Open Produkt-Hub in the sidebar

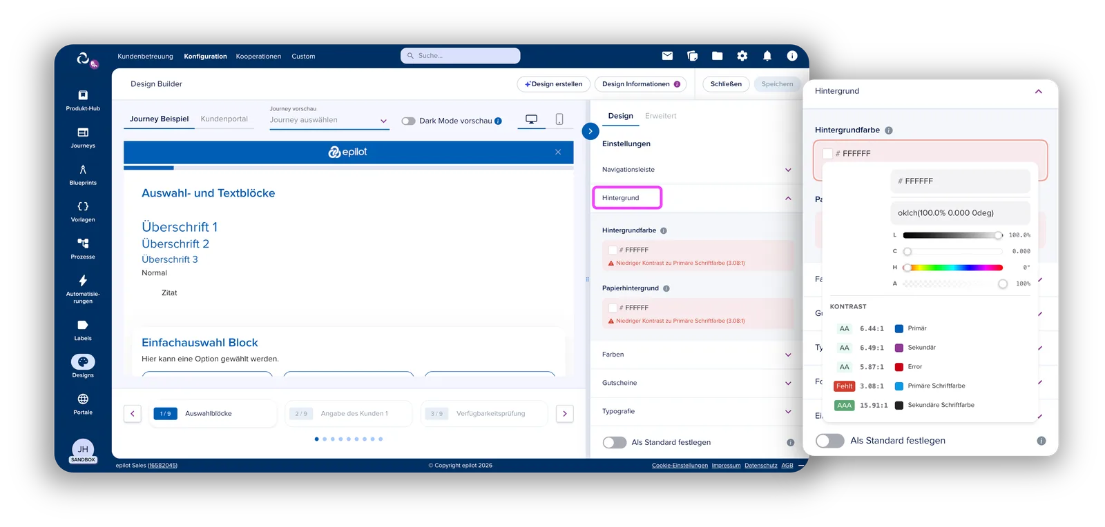(x=83, y=100)
